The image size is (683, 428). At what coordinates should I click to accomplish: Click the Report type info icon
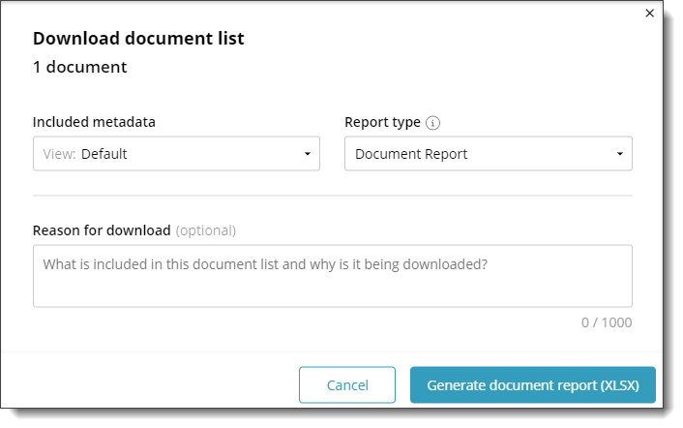[x=432, y=123]
